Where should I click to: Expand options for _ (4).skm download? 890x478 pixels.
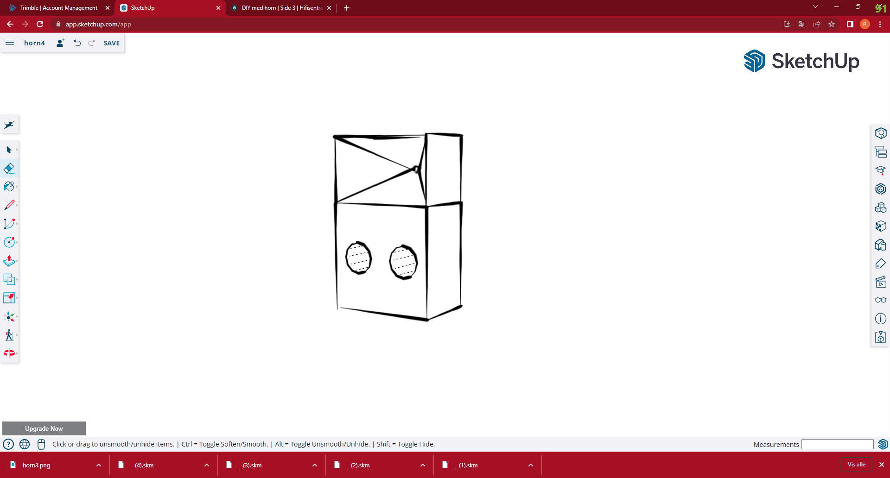tap(207, 465)
